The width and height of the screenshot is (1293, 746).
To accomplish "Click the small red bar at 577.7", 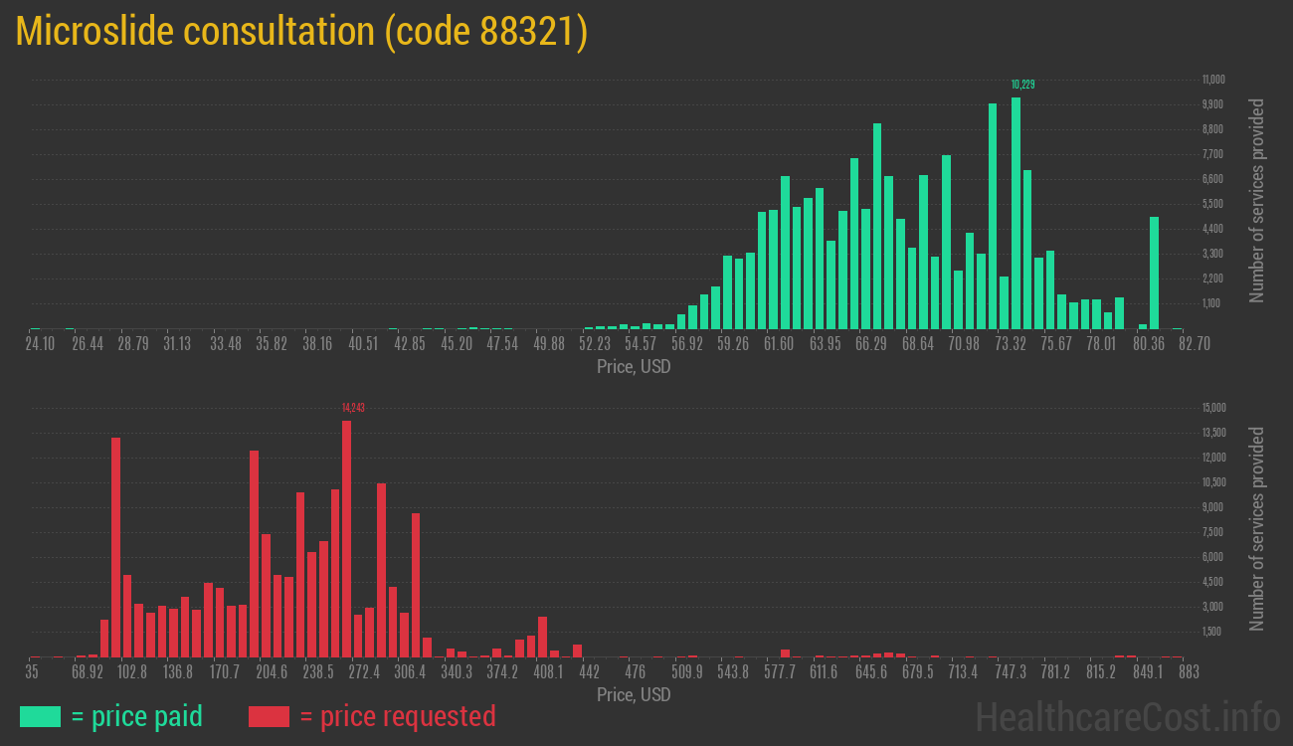I will pyautogui.click(x=785, y=653).
